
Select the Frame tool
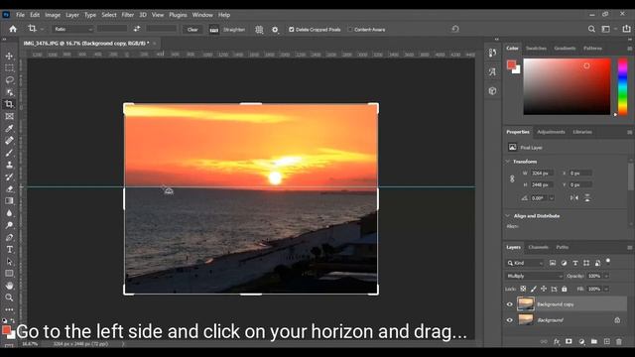pos(9,116)
